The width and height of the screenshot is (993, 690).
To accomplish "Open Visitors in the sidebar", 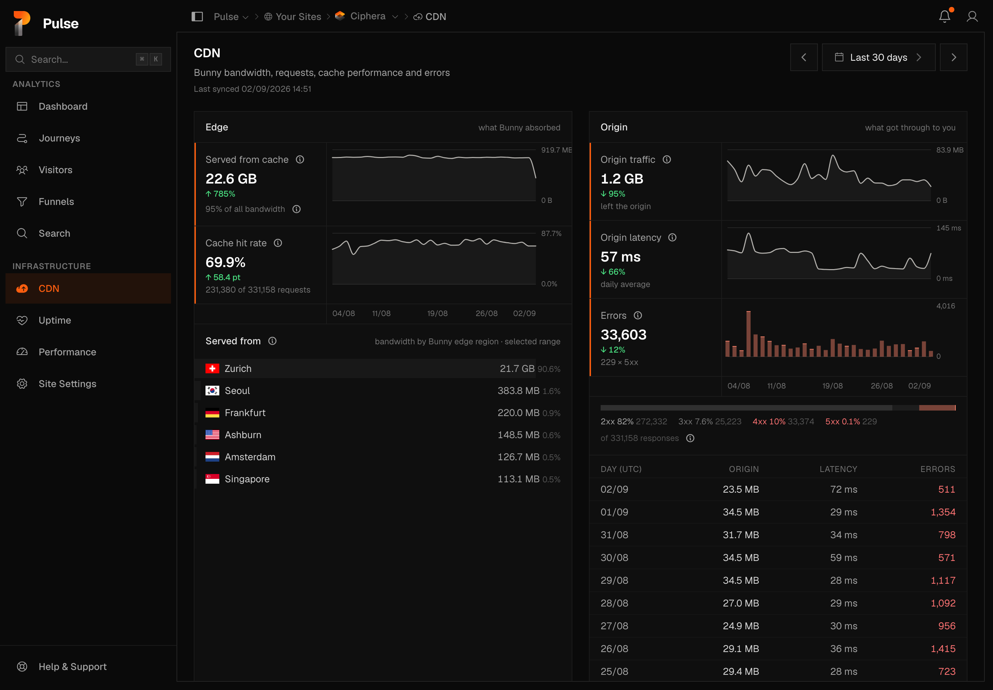I will 88,170.
